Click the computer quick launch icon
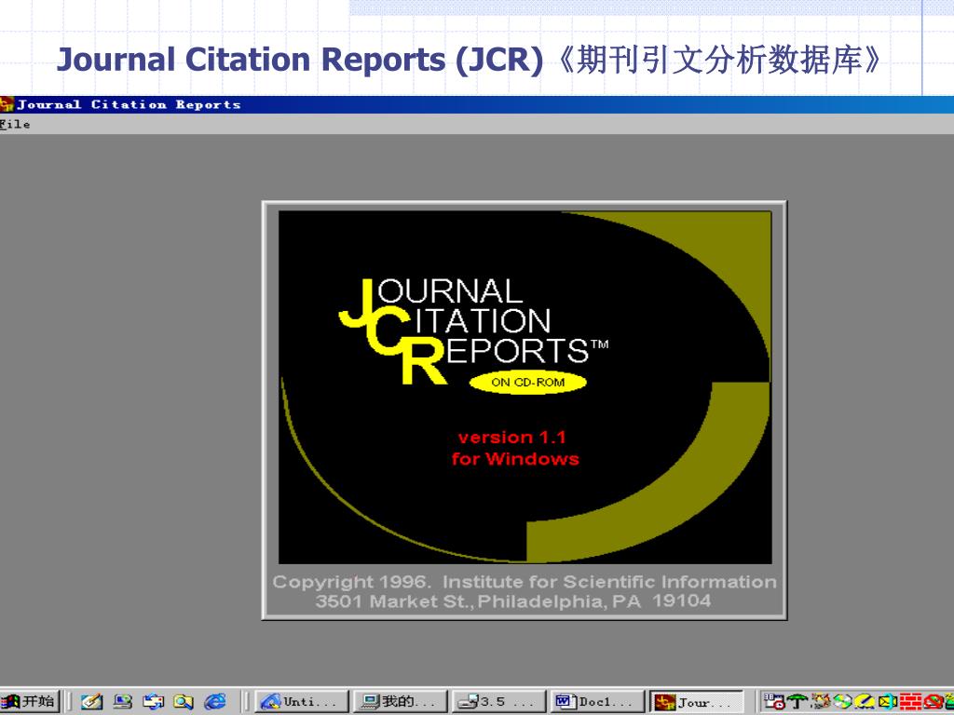This screenshot has width=954, height=715. pyautogui.click(x=123, y=702)
